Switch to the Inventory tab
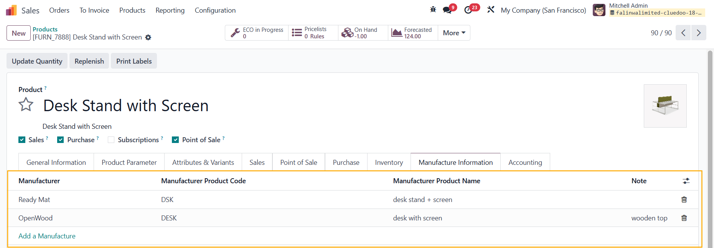 (389, 163)
